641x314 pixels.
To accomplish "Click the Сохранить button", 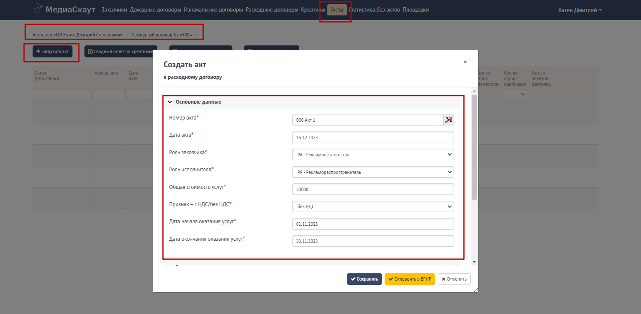I will point(364,279).
